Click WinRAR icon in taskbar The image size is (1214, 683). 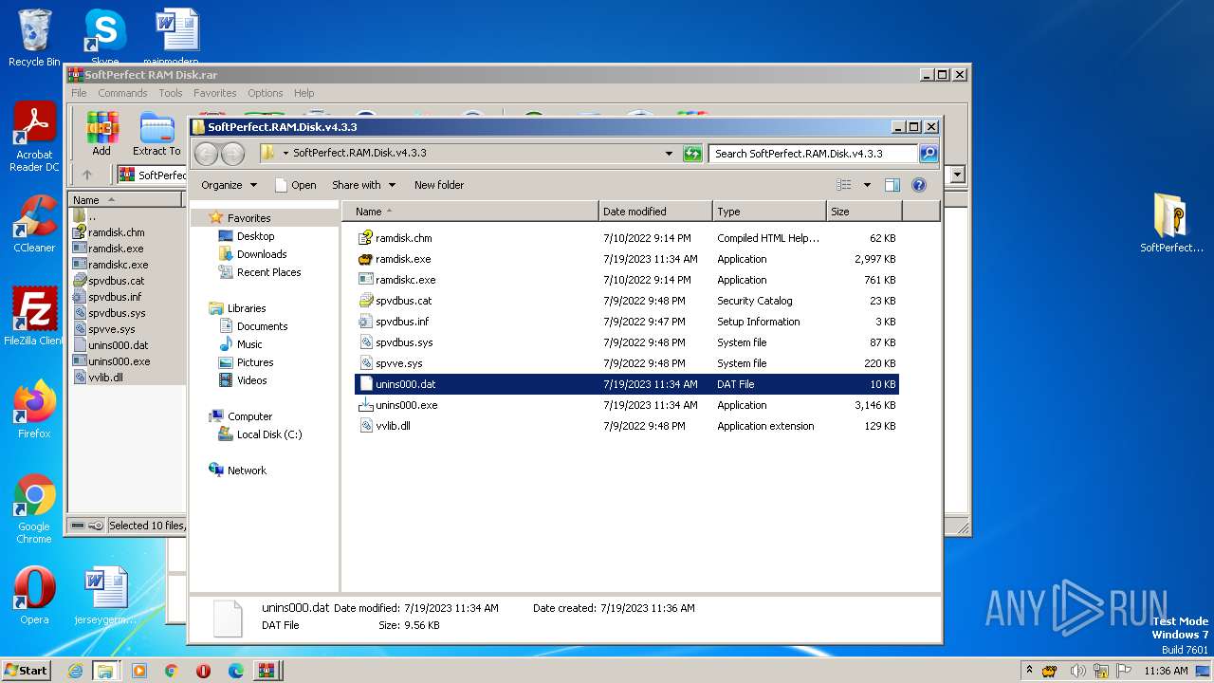(x=267, y=671)
